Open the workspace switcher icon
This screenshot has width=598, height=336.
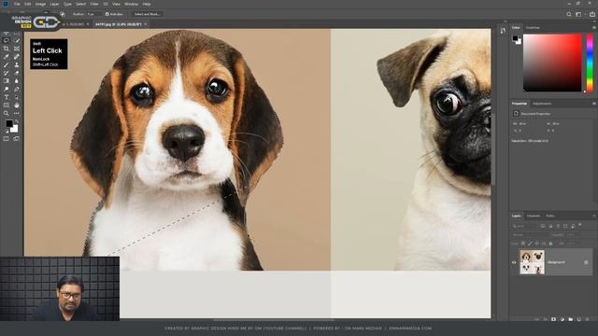[579, 14]
